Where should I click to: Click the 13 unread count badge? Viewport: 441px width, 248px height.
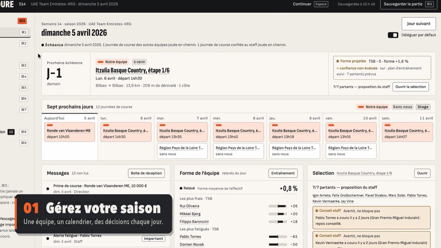pyautogui.click(x=11, y=132)
